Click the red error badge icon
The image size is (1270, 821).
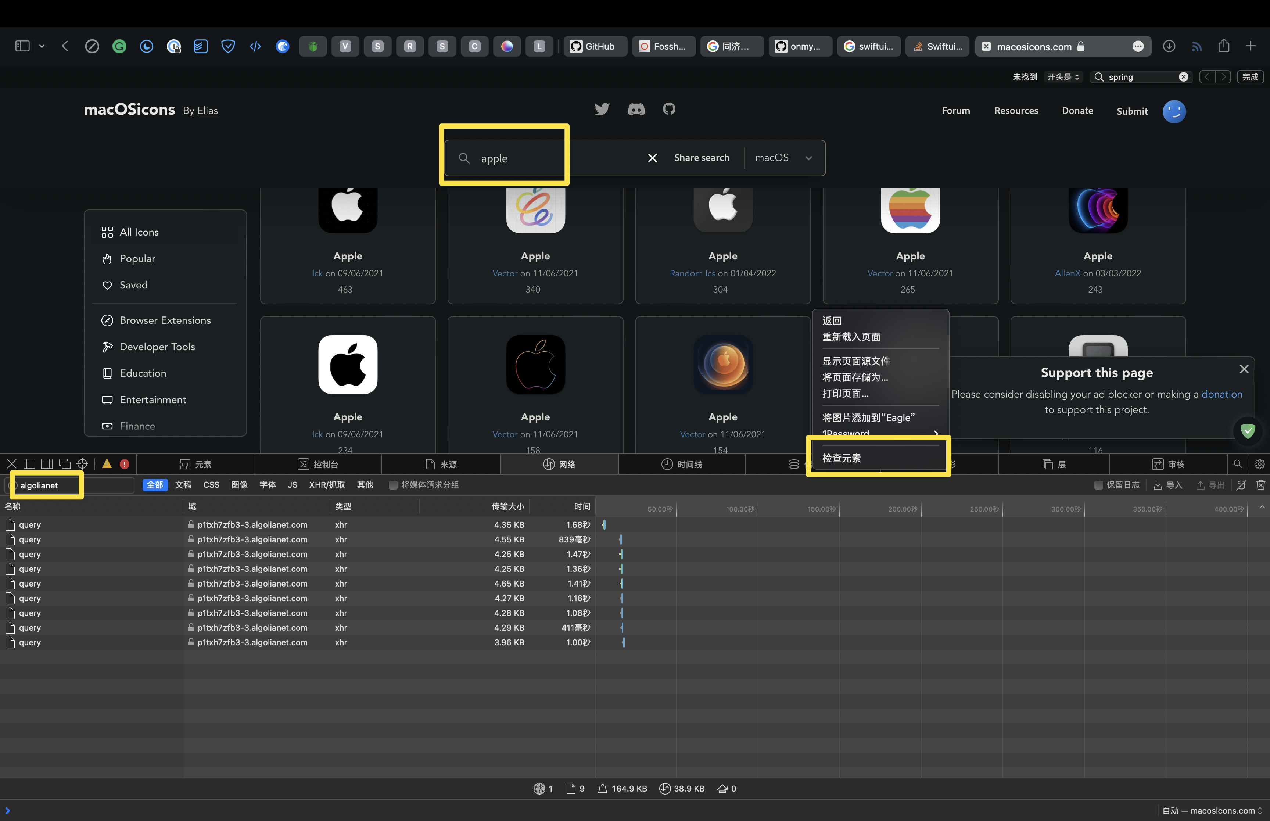125,464
